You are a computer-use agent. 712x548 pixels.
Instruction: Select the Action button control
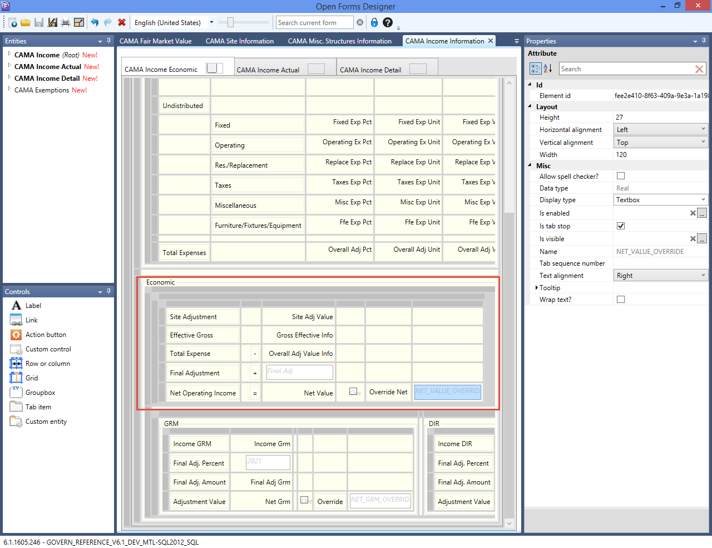click(46, 335)
